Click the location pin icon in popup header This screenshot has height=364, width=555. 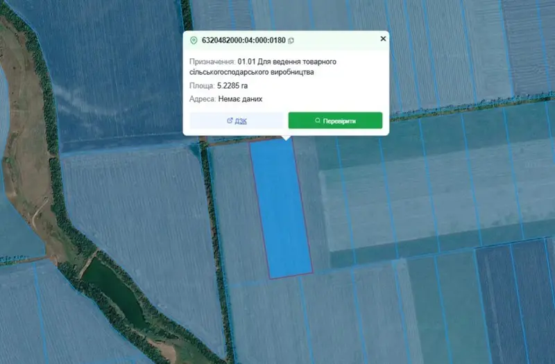tap(194, 40)
